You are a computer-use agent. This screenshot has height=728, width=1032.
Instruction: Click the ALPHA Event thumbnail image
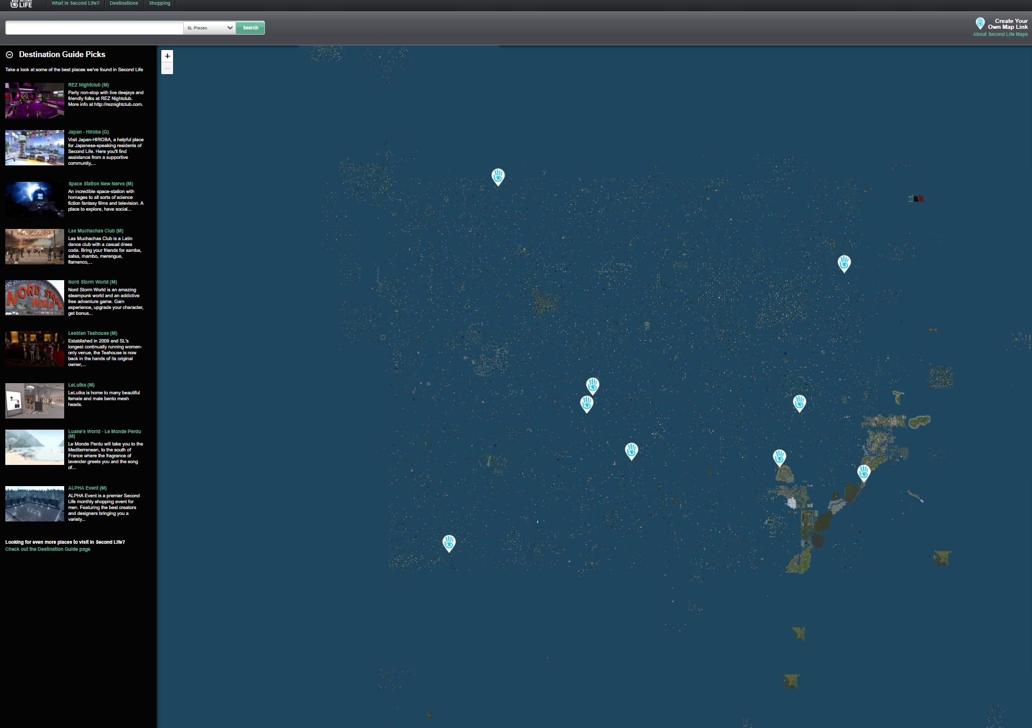[35, 504]
